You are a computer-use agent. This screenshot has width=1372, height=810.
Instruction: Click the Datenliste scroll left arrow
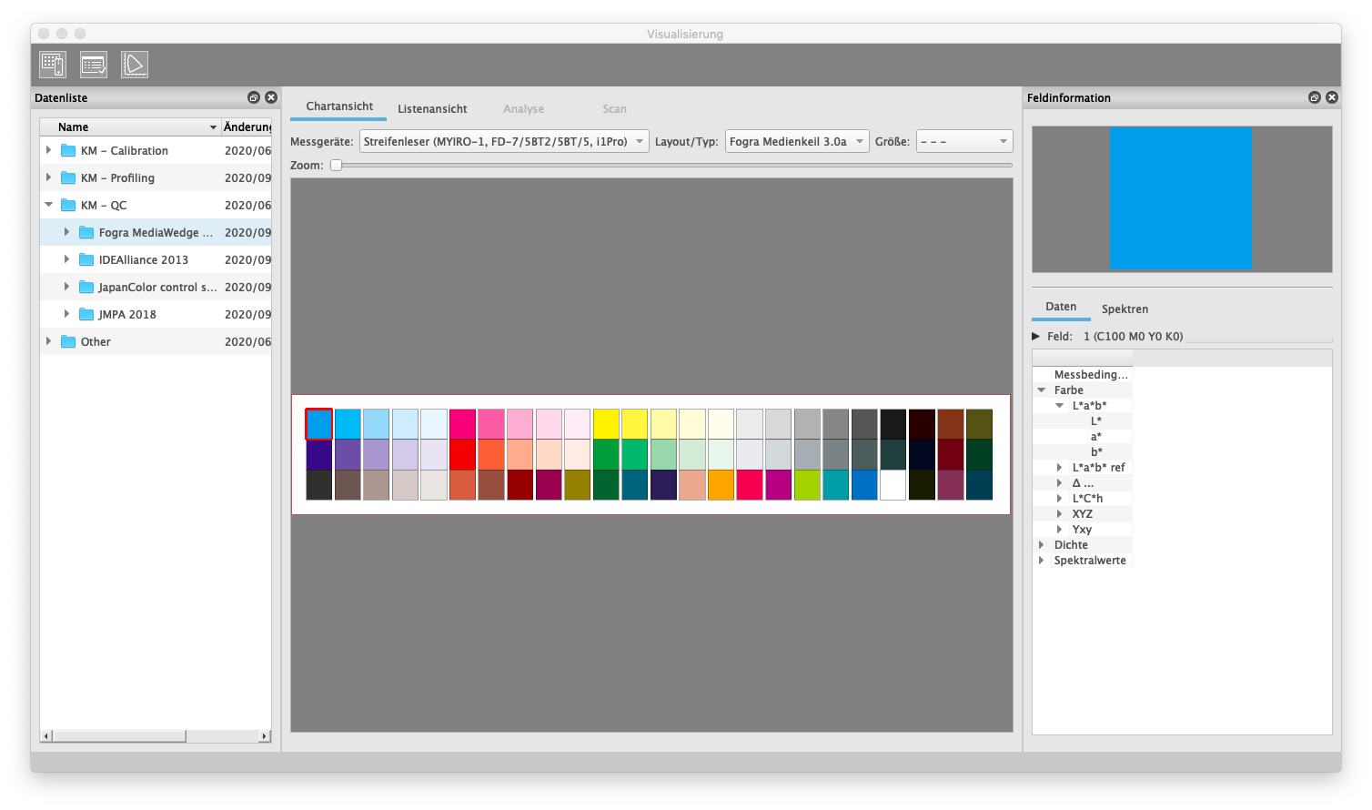[x=46, y=735]
